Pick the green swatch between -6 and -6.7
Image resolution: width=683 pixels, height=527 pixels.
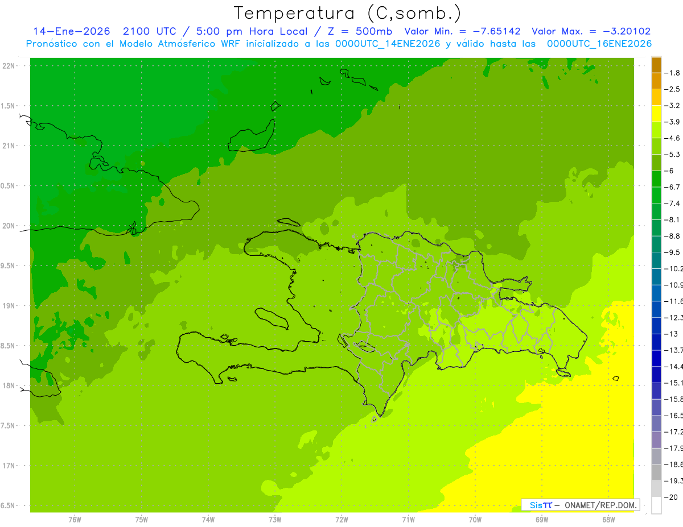click(656, 179)
